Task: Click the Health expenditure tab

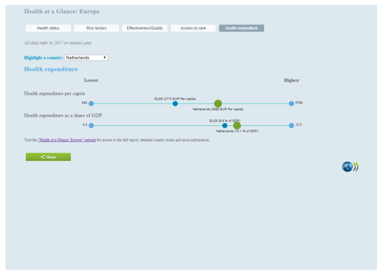Action: click(x=242, y=28)
